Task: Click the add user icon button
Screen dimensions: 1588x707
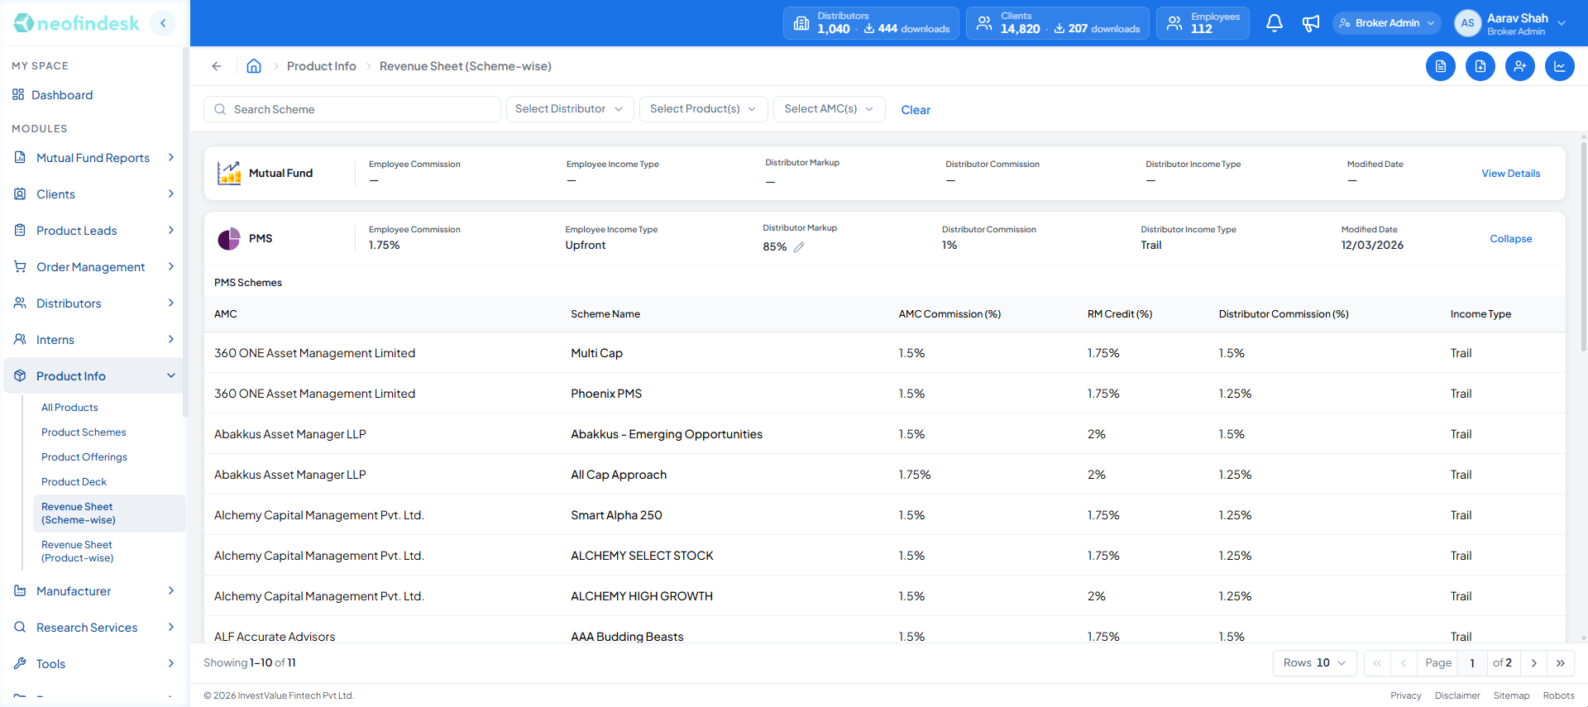Action: click(x=1520, y=66)
